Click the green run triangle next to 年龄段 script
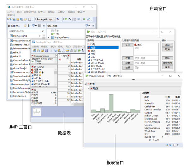This screenshot has height=167, width=184. (x=33, y=61)
